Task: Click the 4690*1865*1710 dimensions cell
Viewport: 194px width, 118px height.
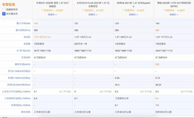Action: pos(83,51)
